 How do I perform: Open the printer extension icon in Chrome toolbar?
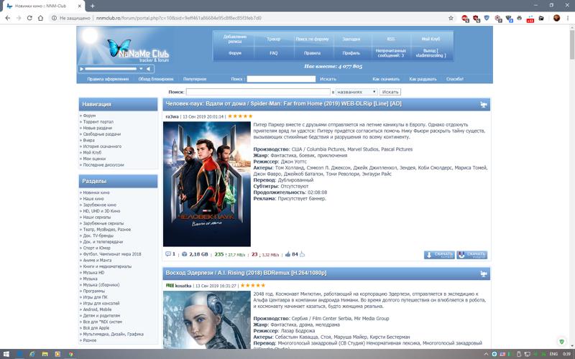click(x=519, y=18)
